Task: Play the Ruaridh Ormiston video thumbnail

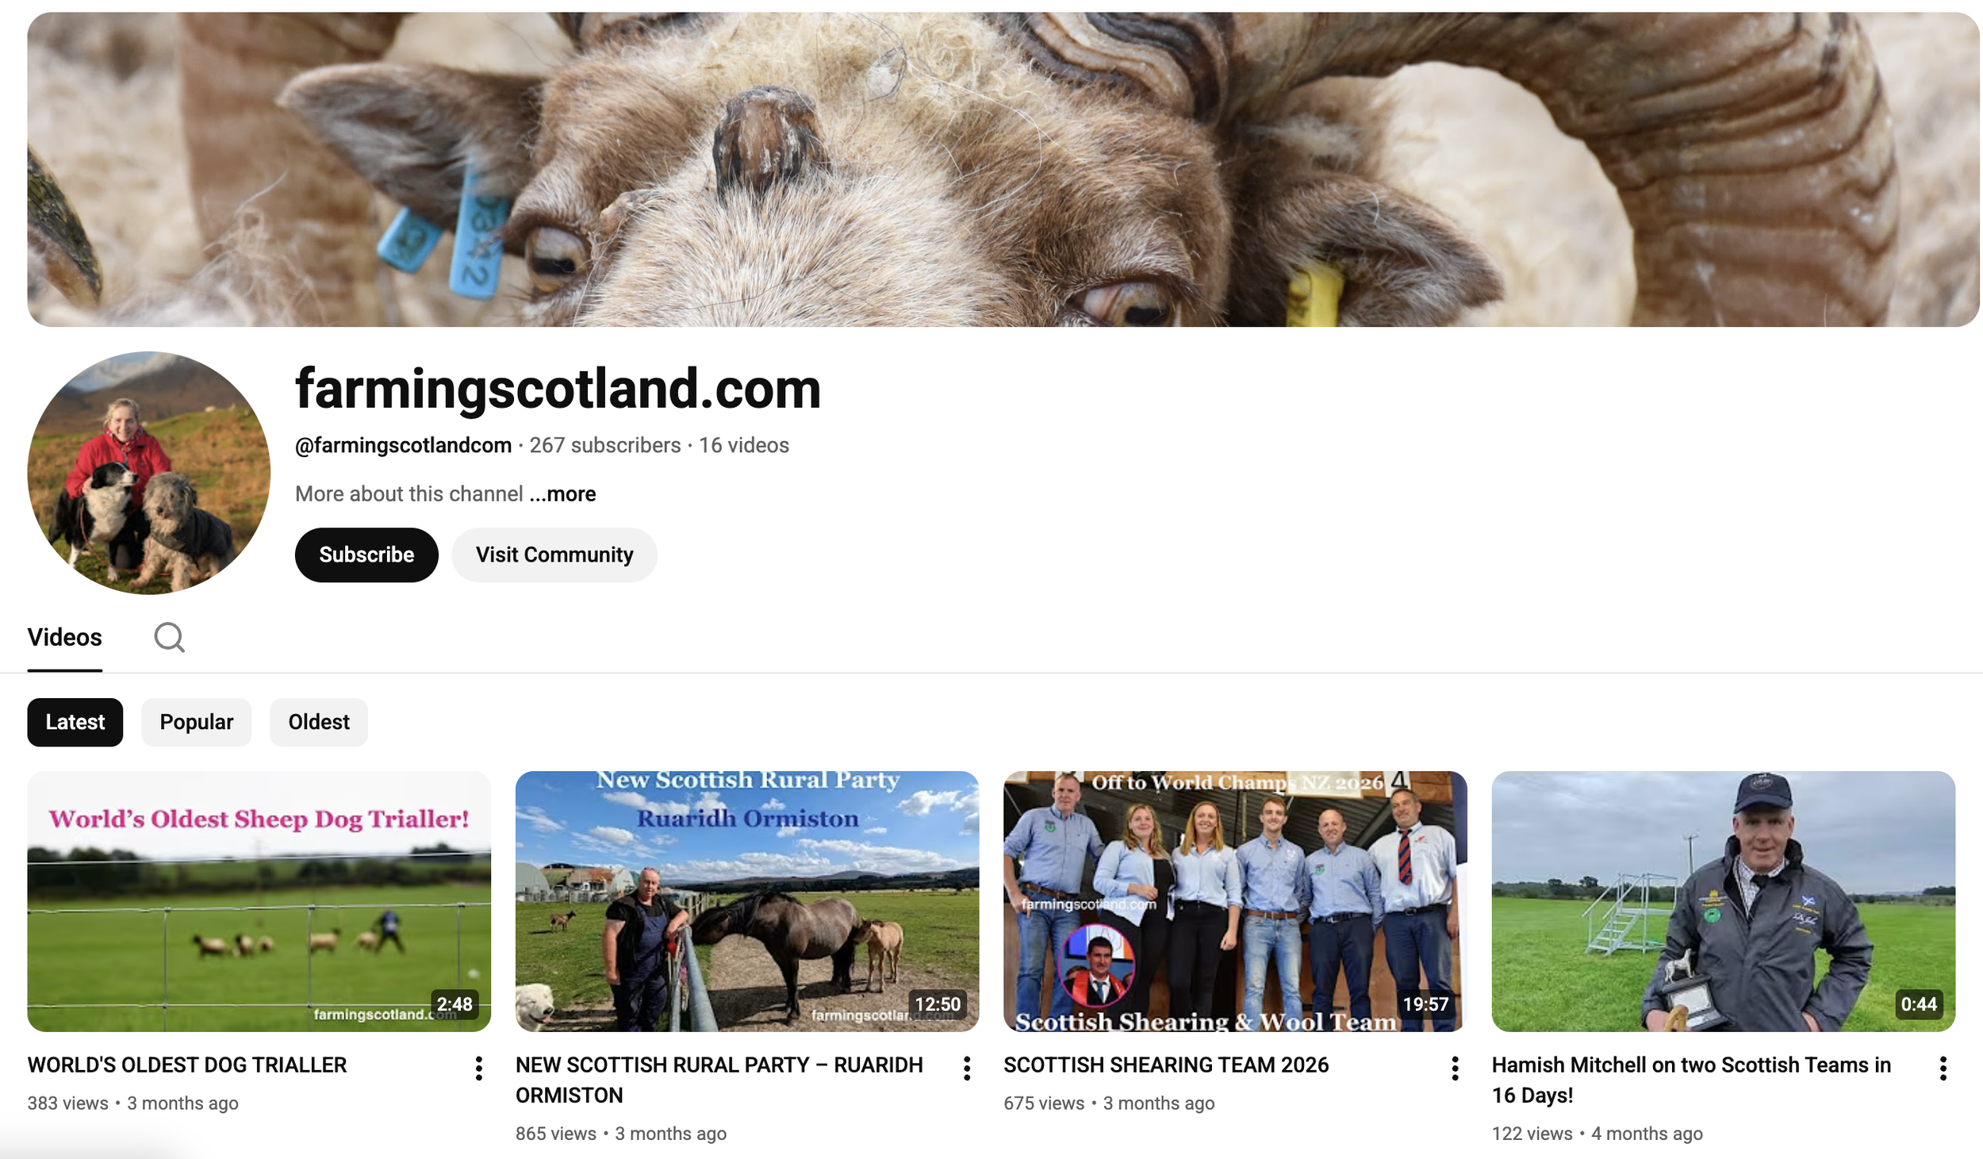Action: (x=747, y=901)
